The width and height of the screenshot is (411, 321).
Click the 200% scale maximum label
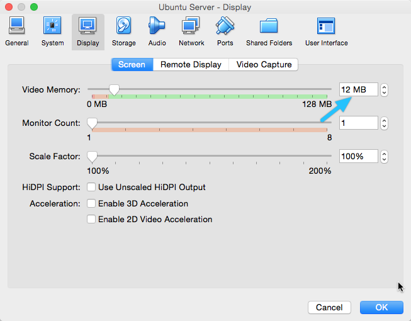pos(320,171)
